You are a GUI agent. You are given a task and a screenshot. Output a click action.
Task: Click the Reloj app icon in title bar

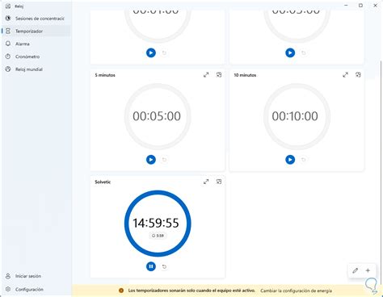(8, 6)
